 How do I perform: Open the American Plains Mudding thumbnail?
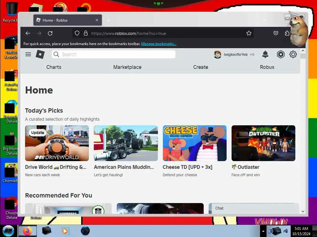click(126, 143)
